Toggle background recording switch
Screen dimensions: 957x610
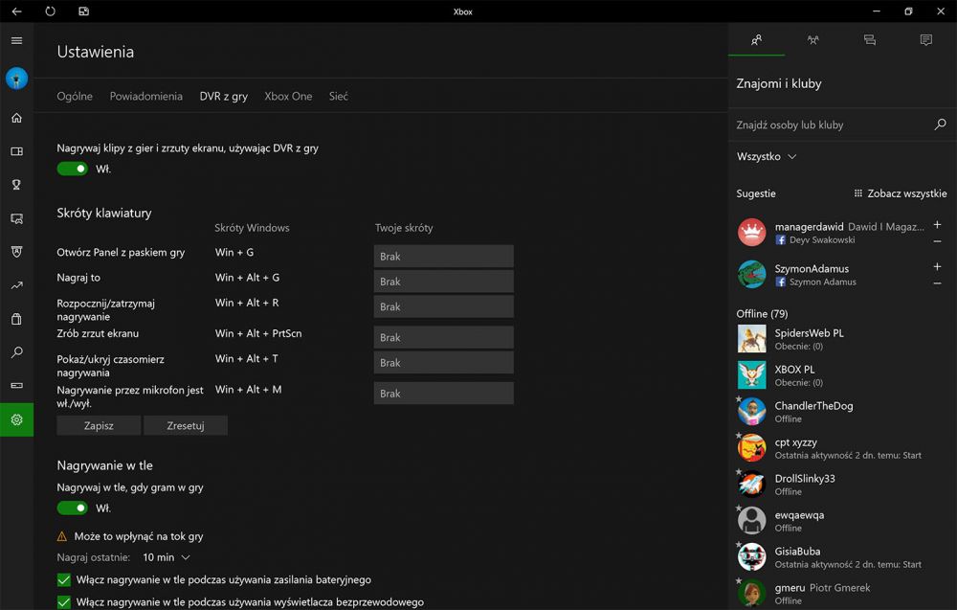[73, 508]
